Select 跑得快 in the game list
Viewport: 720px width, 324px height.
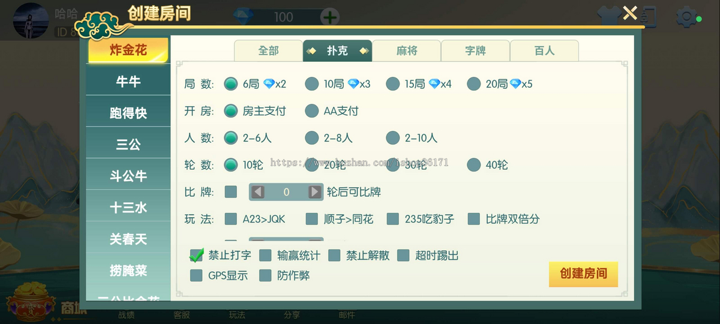[x=128, y=113]
